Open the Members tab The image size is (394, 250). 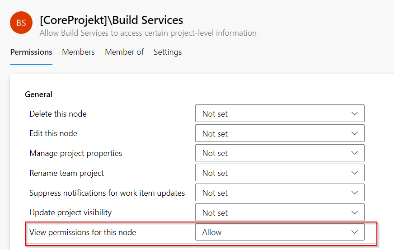pyautogui.click(x=78, y=52)
